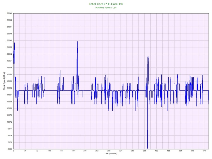Click the 36 tick on the time axis
212x159 pixels.
tap(25, 151)
